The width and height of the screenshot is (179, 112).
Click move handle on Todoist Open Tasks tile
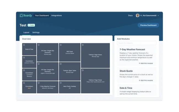tap(61, 64)
